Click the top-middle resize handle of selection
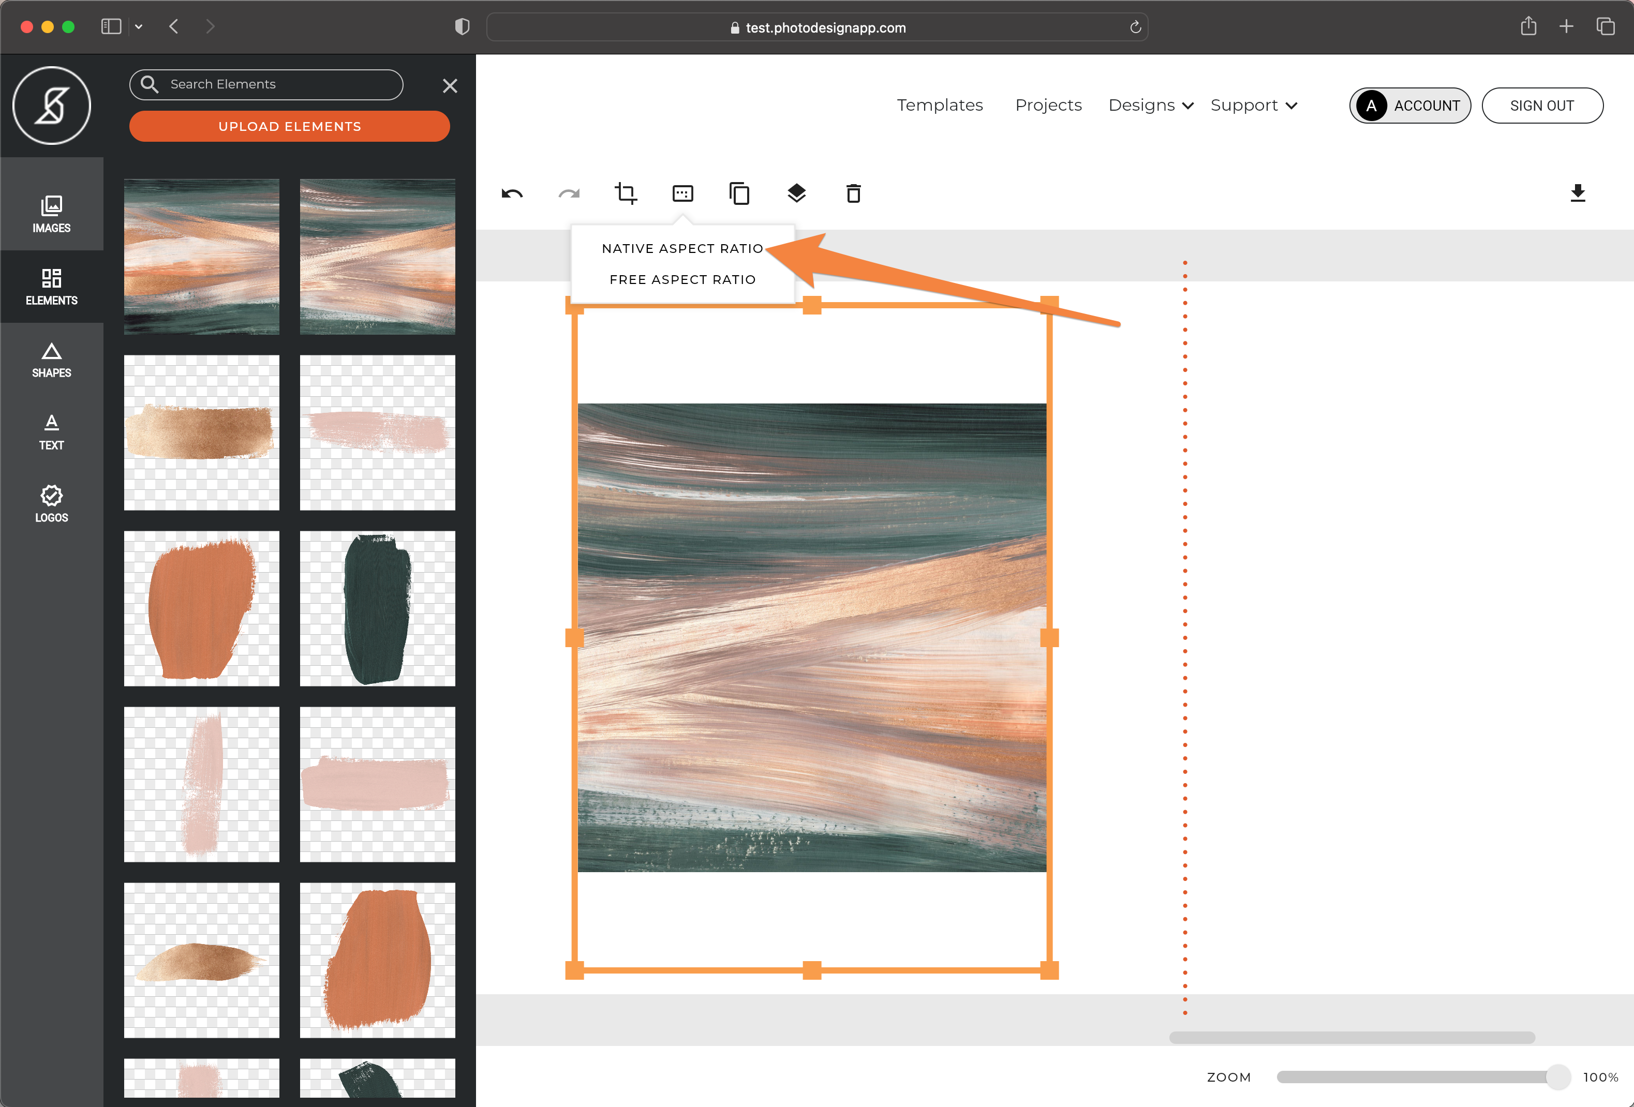 (812, 305)
